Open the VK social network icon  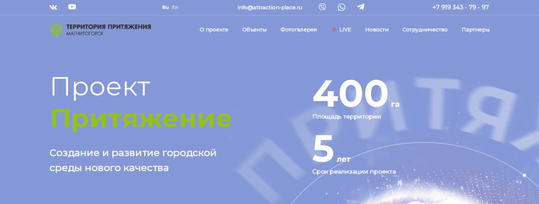[x=53, y=7]
